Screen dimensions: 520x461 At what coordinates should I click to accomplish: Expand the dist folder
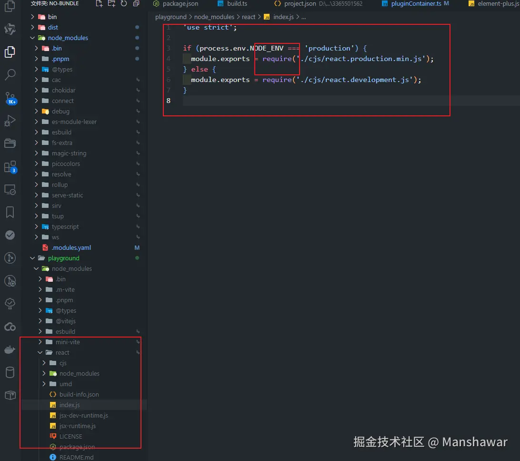[84, 27]
